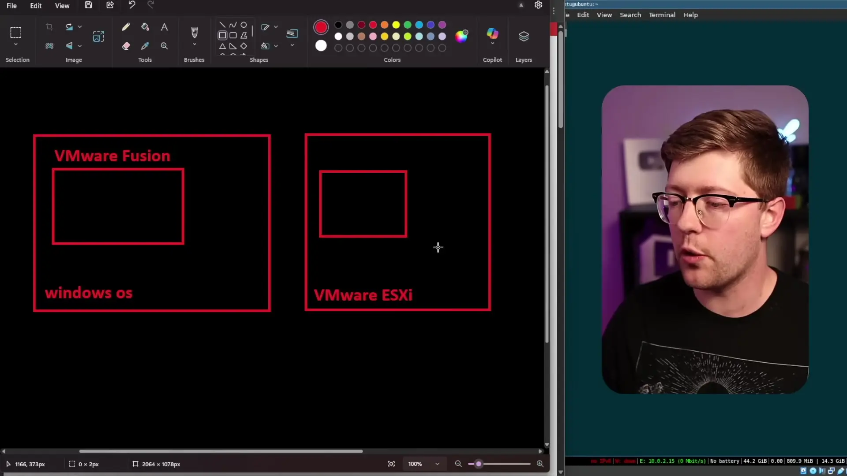847x476 pixels.
Task: Click the Flip image icon
Action: pyautogui.click(x=69, y=46)
